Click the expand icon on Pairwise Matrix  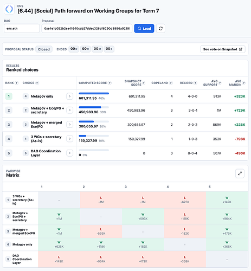point(240,173)
